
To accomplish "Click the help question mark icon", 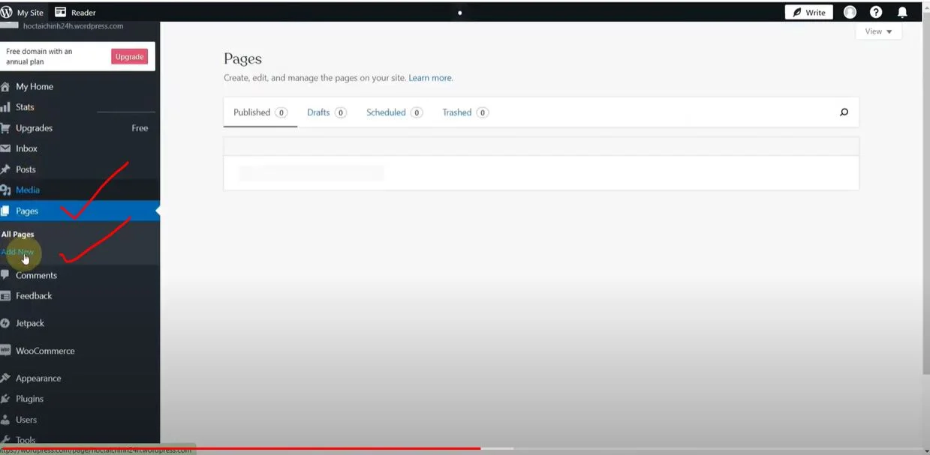I will coord(876,12).
